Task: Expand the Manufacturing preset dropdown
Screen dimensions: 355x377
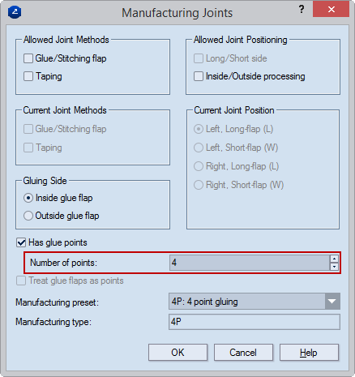Action: (x=332, y=302)
